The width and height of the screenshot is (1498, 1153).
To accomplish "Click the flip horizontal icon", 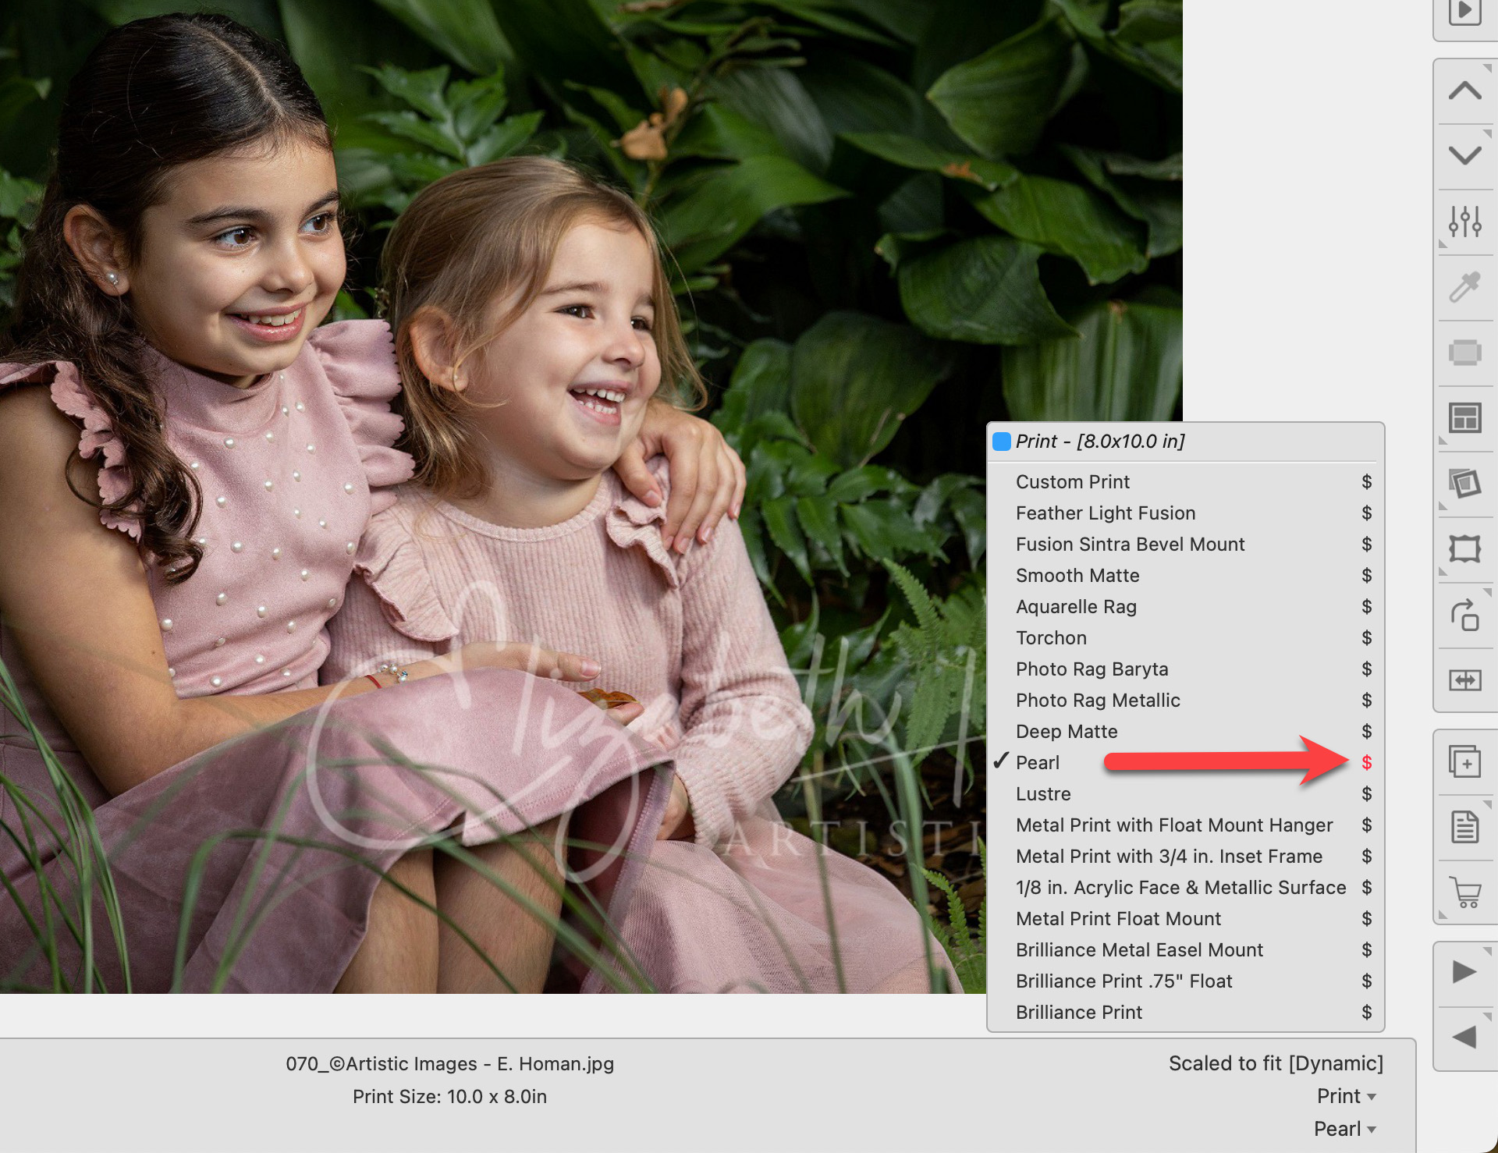I will [x=1464, y=680].
